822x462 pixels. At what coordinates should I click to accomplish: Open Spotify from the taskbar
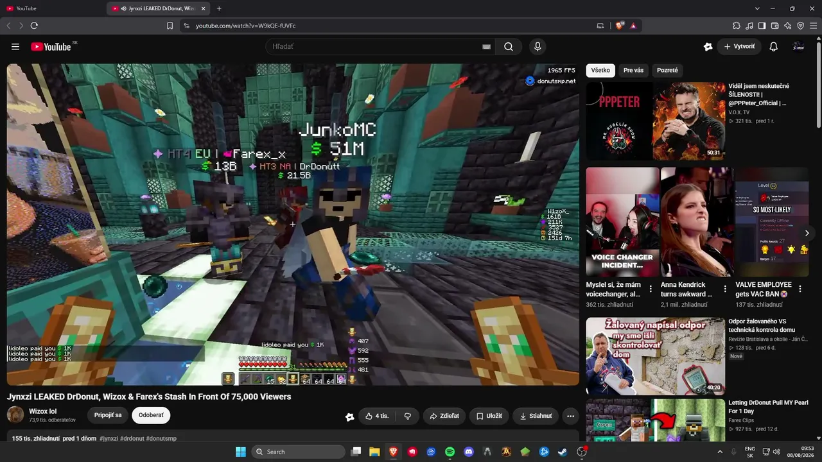(x=450, y=452)
